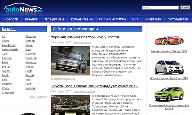192x115 pixels.
Task: Open Toyota Land Cruiser 200 article headline
Action: [x=95, y=86]
